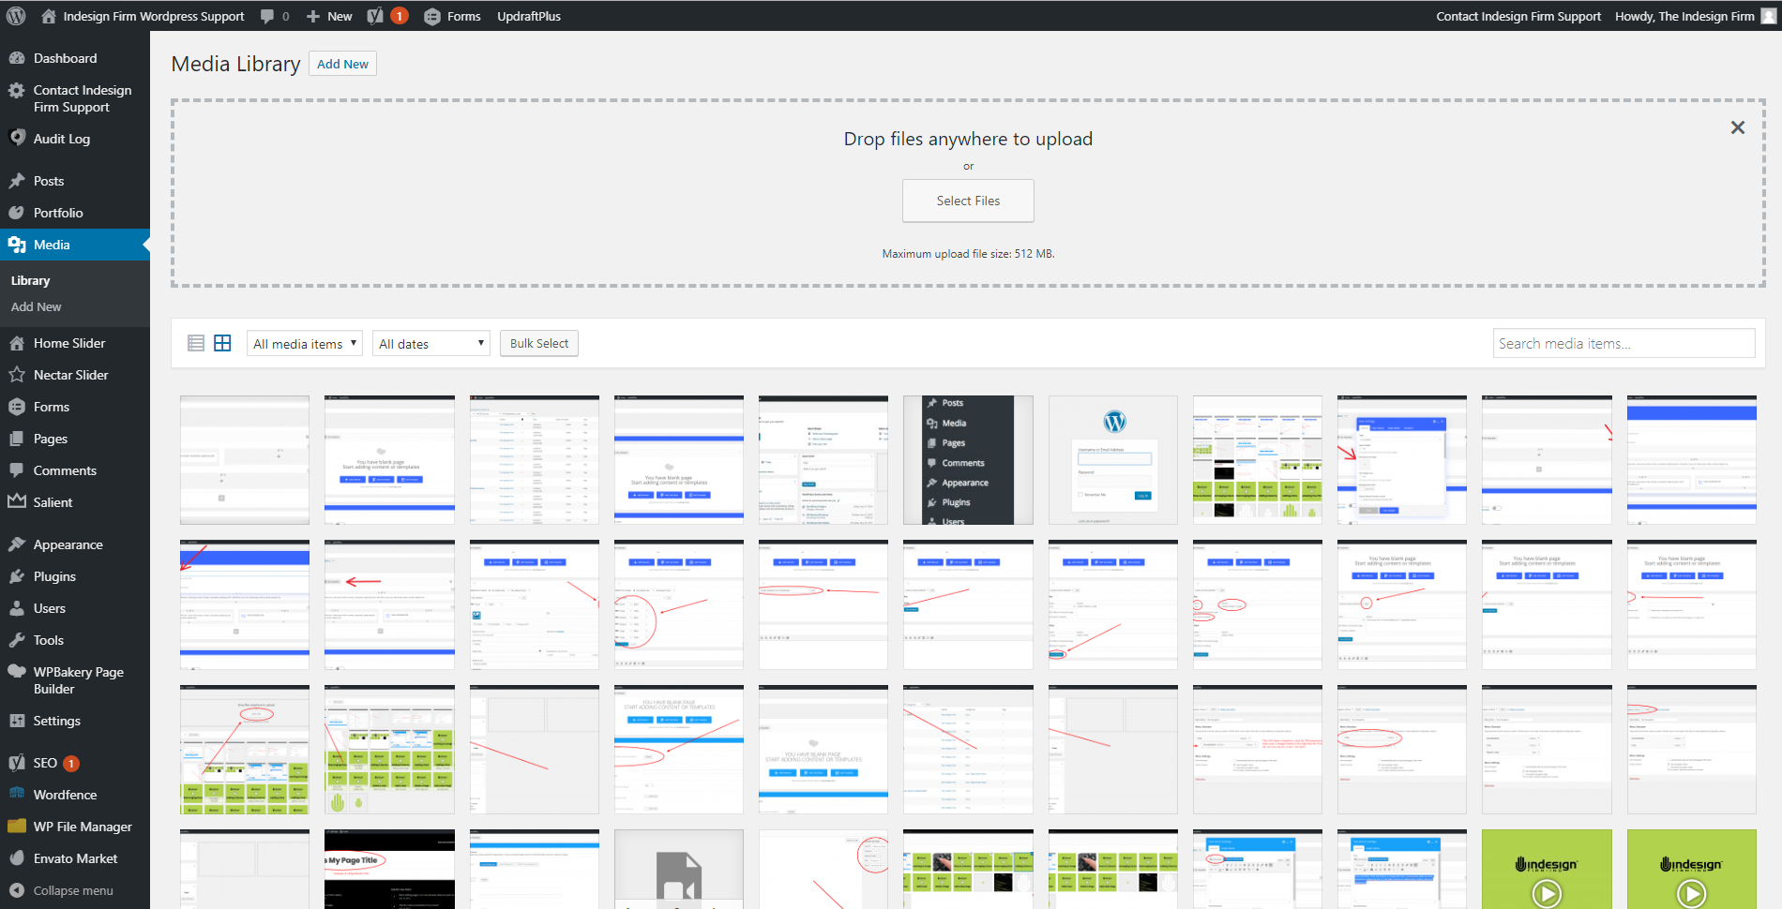This screenshot has width=1782, height=909.
Task: Open the All media items dropdown
Action: point(305,343)
